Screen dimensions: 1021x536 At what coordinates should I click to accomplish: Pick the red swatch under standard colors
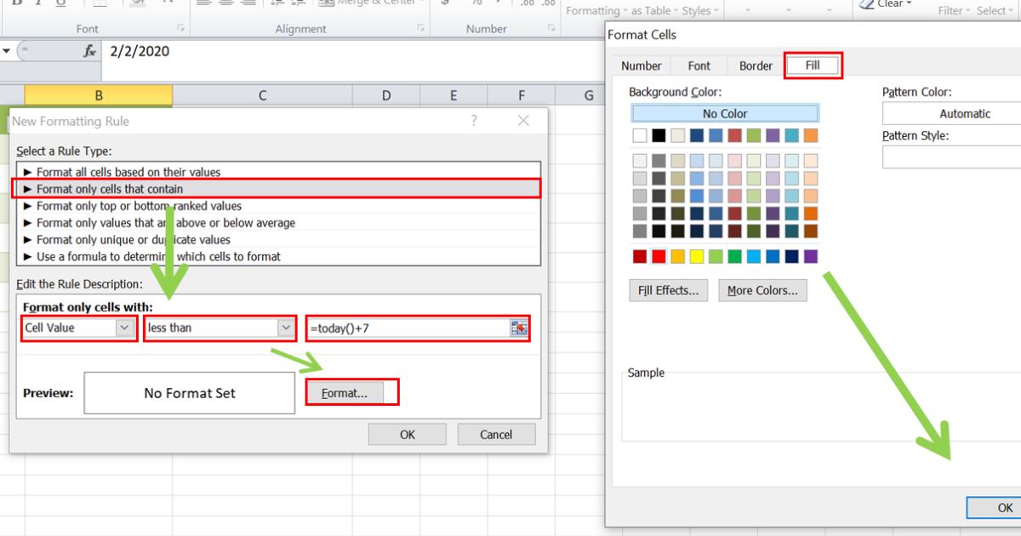[659, 255]
